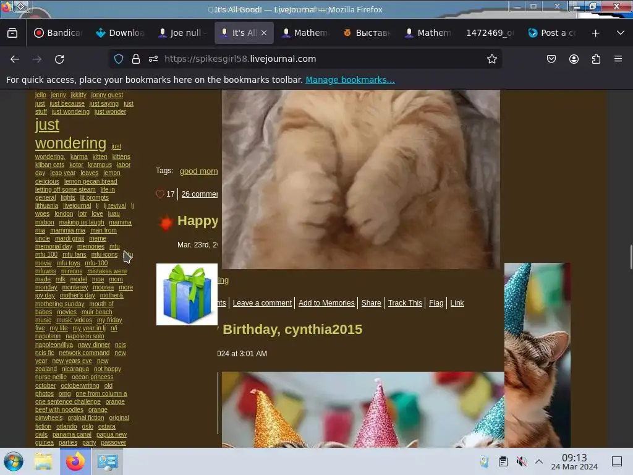The width and height of the screenshot is (633, 475).
Task: Open the Firefox hamburger menu
Action: 618,59
